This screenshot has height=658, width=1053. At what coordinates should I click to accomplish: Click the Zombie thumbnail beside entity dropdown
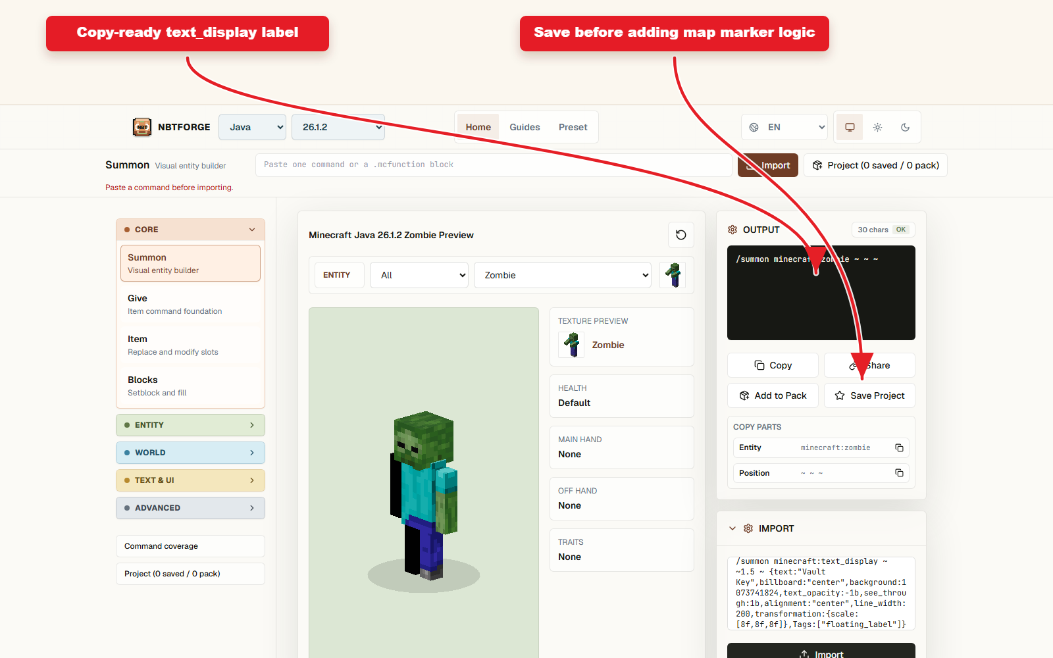[673, 275]
